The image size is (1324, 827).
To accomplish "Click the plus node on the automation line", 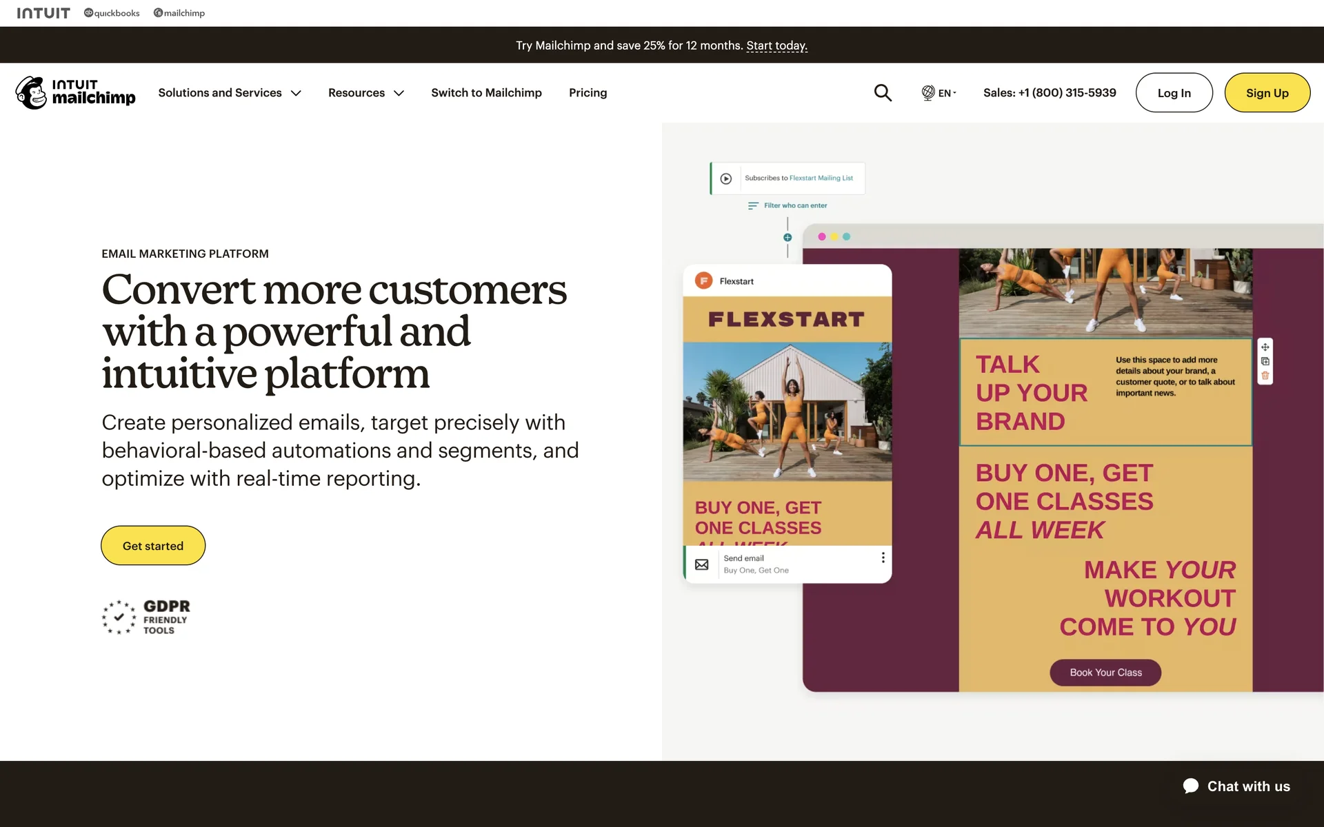I will tap(788, 237).
